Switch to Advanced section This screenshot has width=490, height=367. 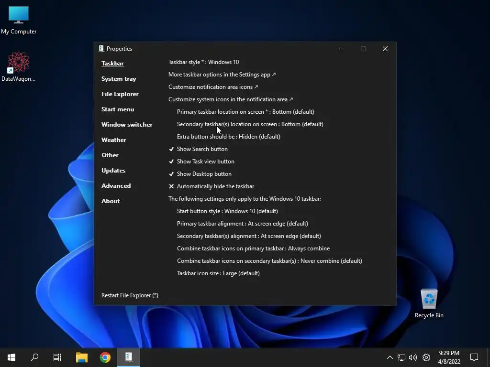(116, 186)
